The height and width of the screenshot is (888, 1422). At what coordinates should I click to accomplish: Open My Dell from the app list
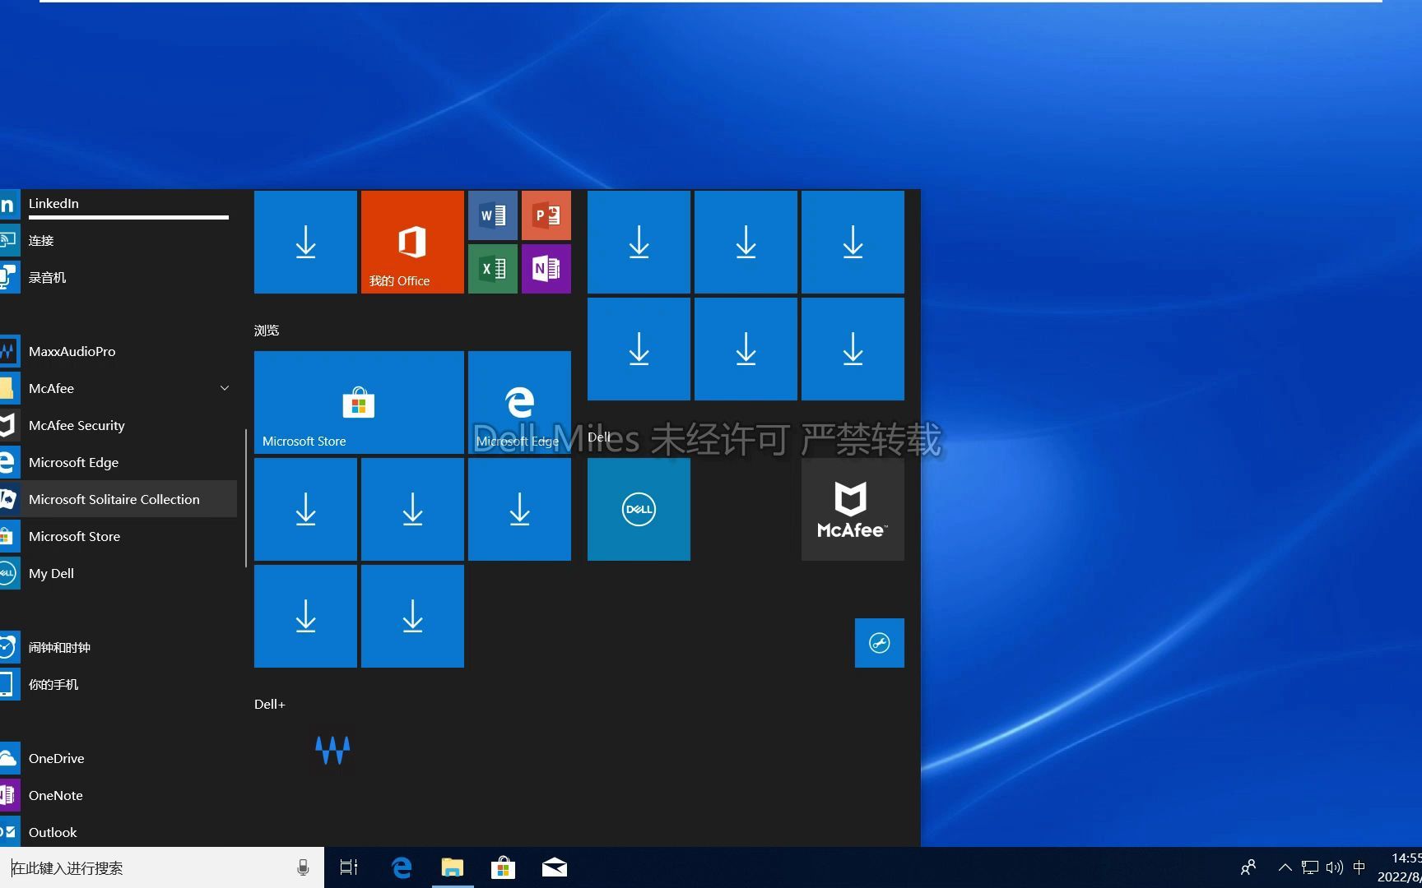click(x=118, y=573)
